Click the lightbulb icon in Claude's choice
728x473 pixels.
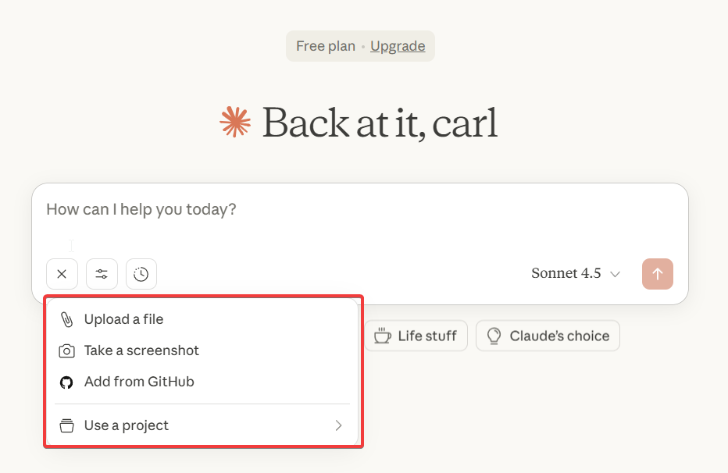click(x=494, y=336)
